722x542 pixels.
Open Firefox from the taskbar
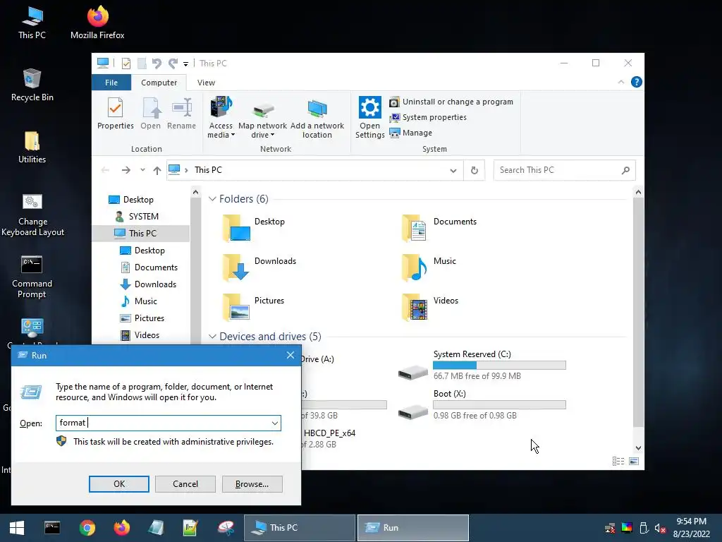(121, 528)
